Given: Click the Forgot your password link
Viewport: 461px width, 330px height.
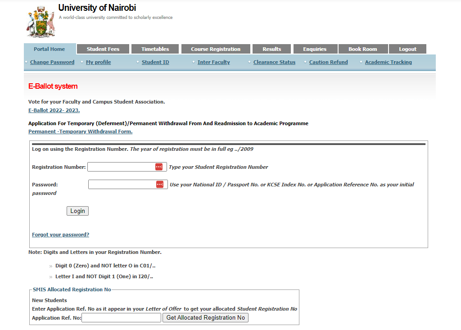Looking at the screenshot, I should click(60, 234).
